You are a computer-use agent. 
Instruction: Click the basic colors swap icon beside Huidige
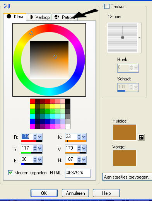click(141, 137)
